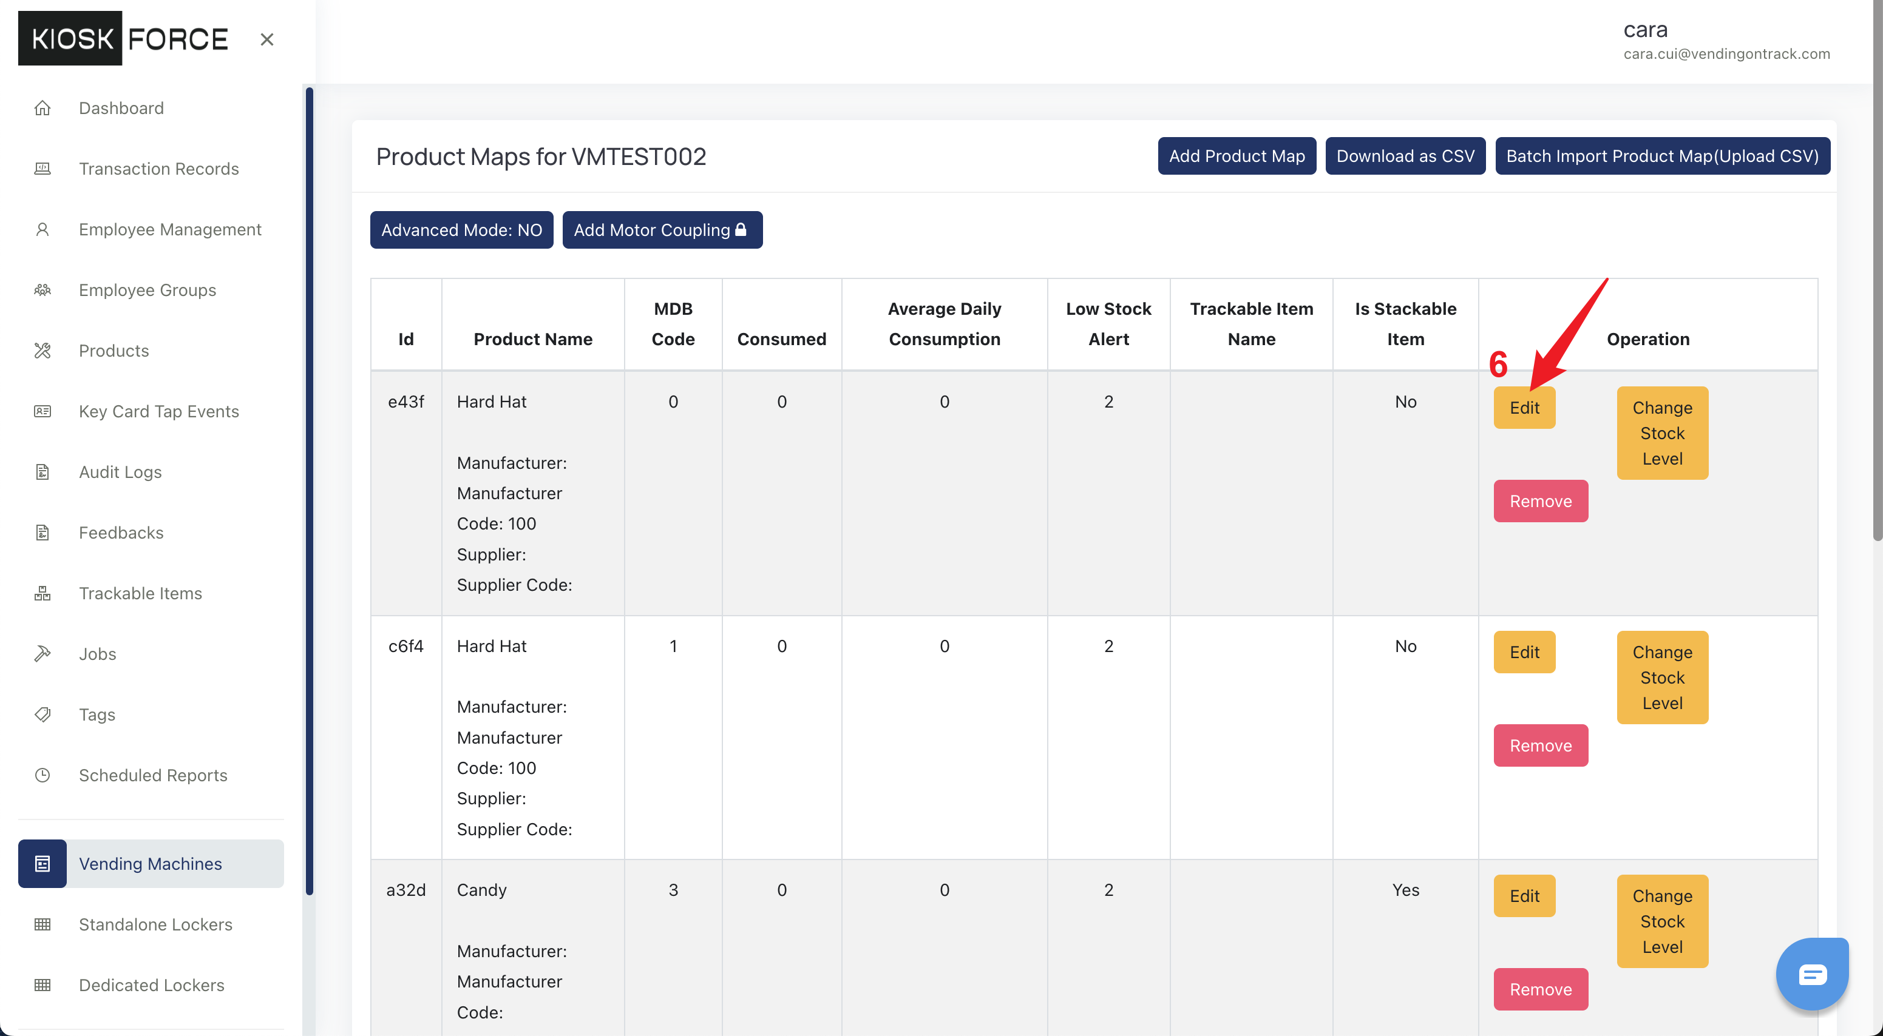This screenshot has height=1036, width=1883.
Task: Click the Employee Management person icon
Action: click(42, 229)
